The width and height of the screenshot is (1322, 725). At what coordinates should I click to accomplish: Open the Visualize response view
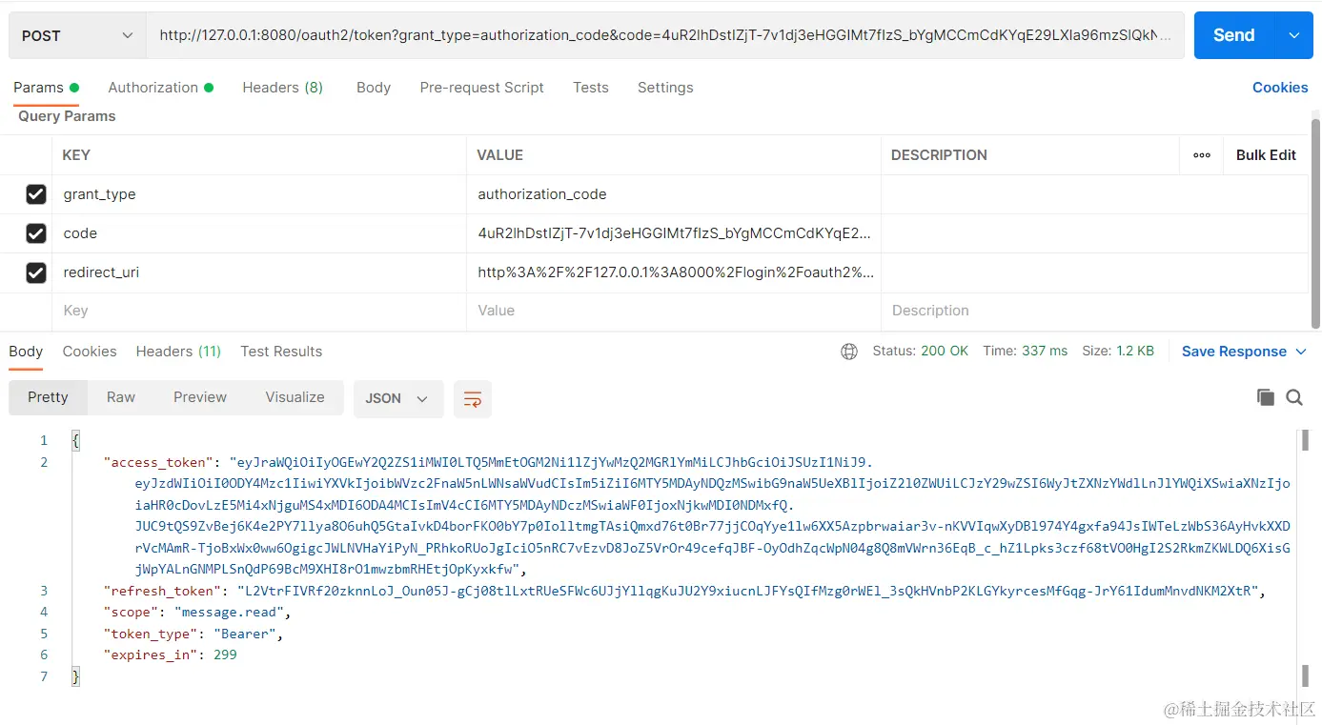pyautogui.click(x=295, y=396)
